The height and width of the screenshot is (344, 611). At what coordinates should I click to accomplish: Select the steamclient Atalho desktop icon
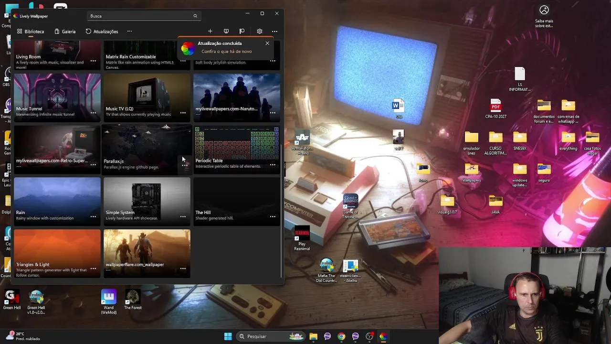350,270
